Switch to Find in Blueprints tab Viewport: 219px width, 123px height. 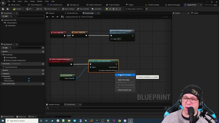35,5
